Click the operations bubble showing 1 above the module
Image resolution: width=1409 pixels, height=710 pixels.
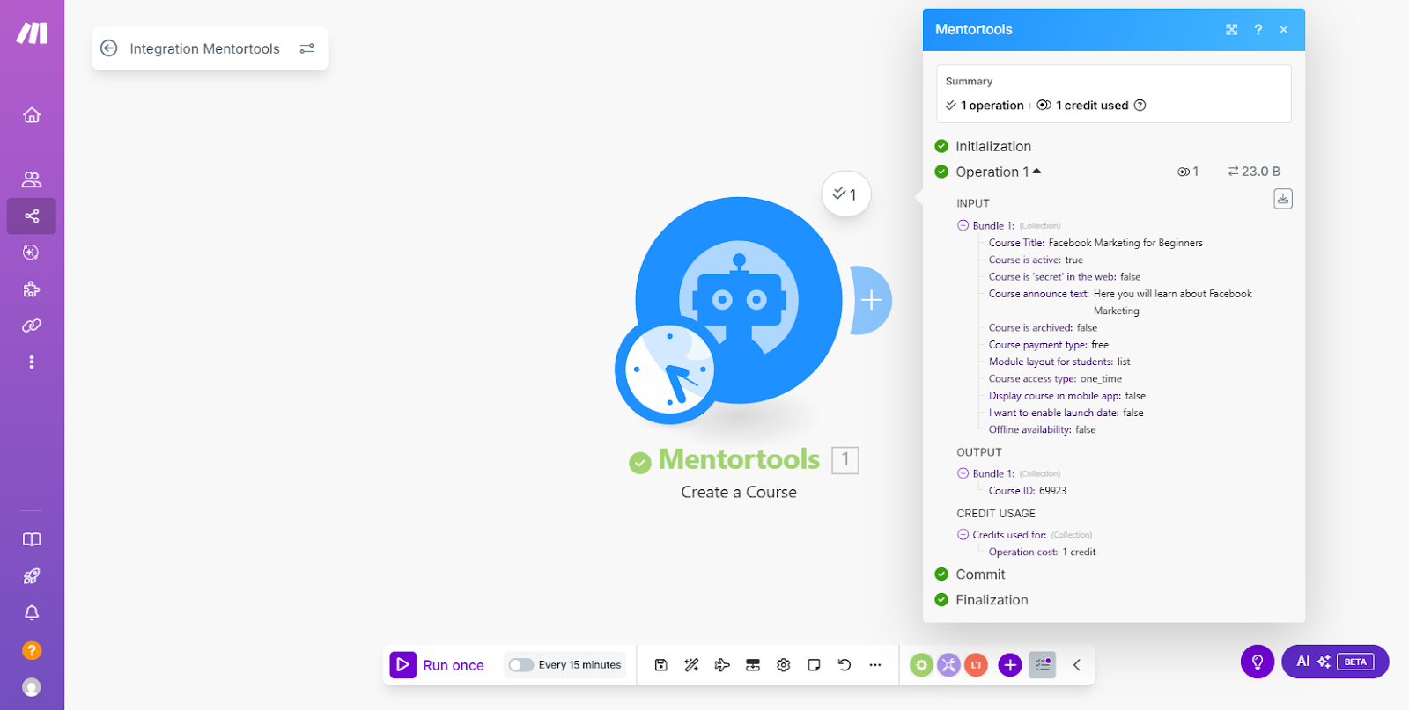[846, 194]
